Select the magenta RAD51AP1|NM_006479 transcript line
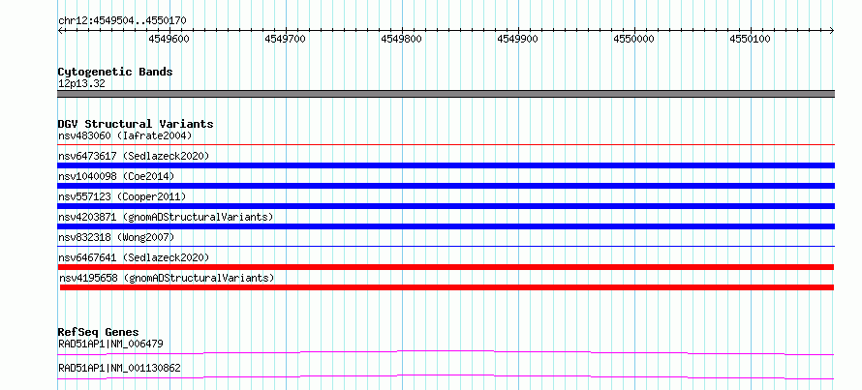The image size is (862, 390). (446, 352)
